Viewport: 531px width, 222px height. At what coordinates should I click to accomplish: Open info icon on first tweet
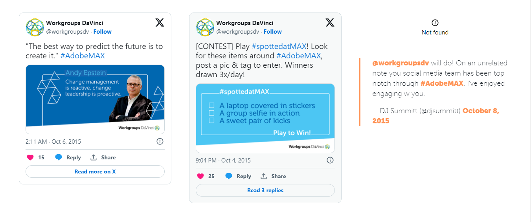(160, 141)
